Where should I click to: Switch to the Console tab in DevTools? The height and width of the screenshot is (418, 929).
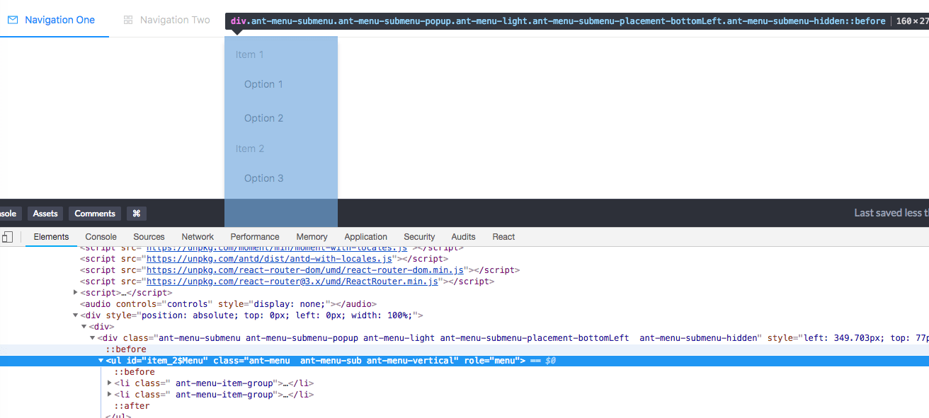101,237
